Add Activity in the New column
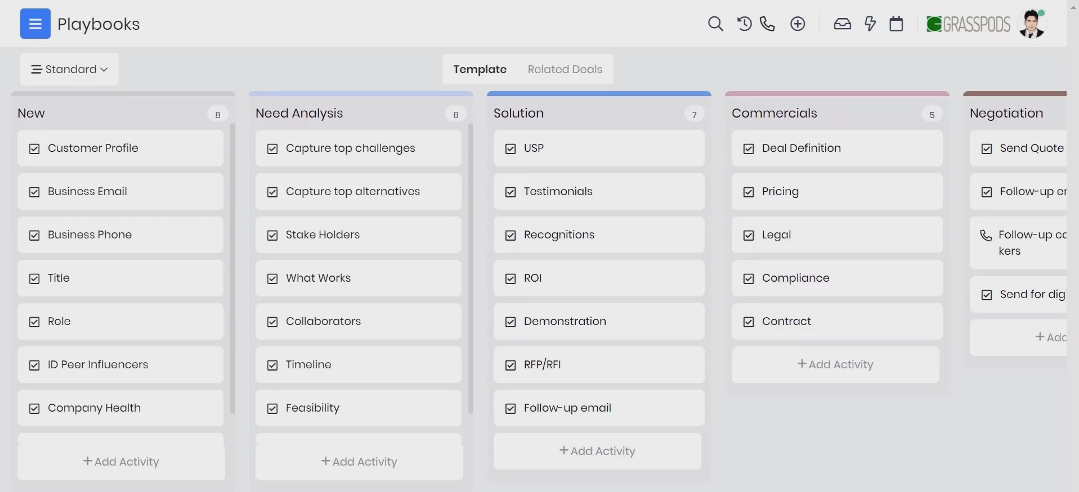The image size is (1079, 492). (x=121, y=462)
